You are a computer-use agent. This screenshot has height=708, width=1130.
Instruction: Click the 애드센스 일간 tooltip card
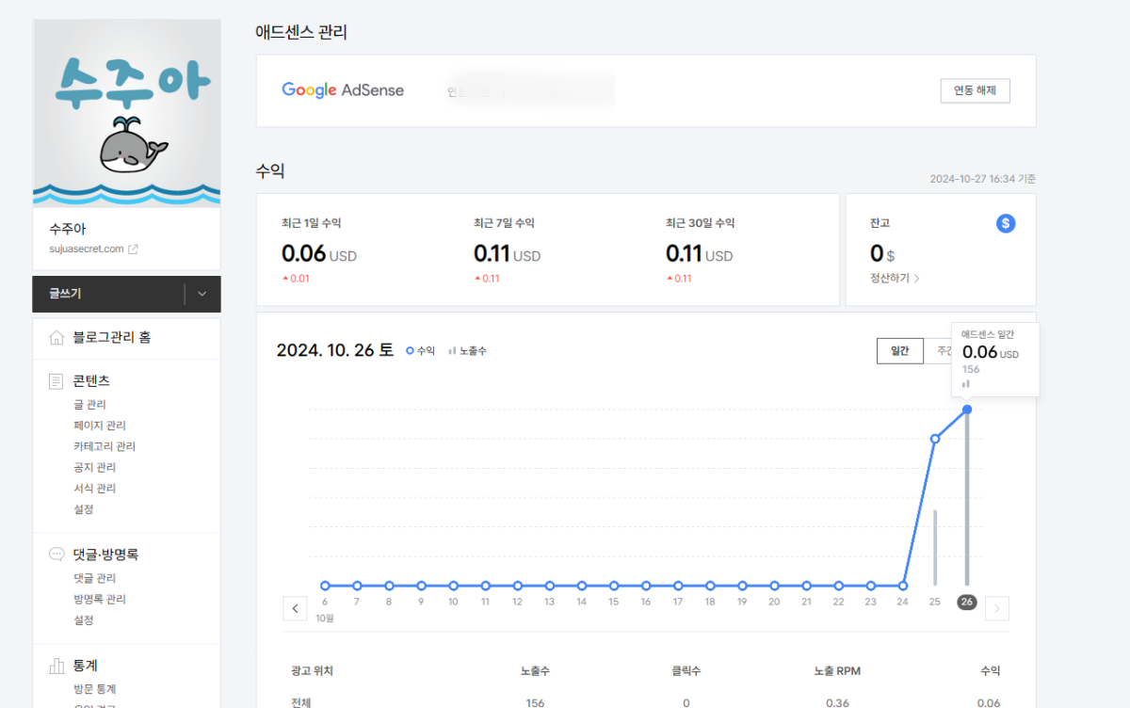point(996,359)
